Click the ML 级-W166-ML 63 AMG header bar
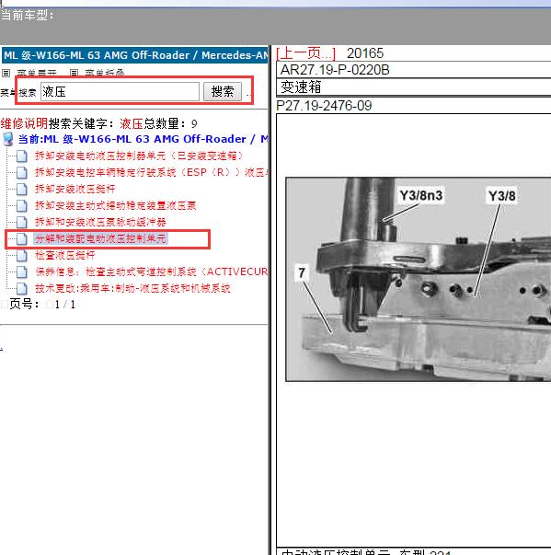Screen dimensions: 551x555 point(134,55)
